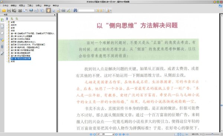The height and width of the screenshot is (136, 223).
Task: Select the 第一章 bookmark
Action: coord(33,34)
